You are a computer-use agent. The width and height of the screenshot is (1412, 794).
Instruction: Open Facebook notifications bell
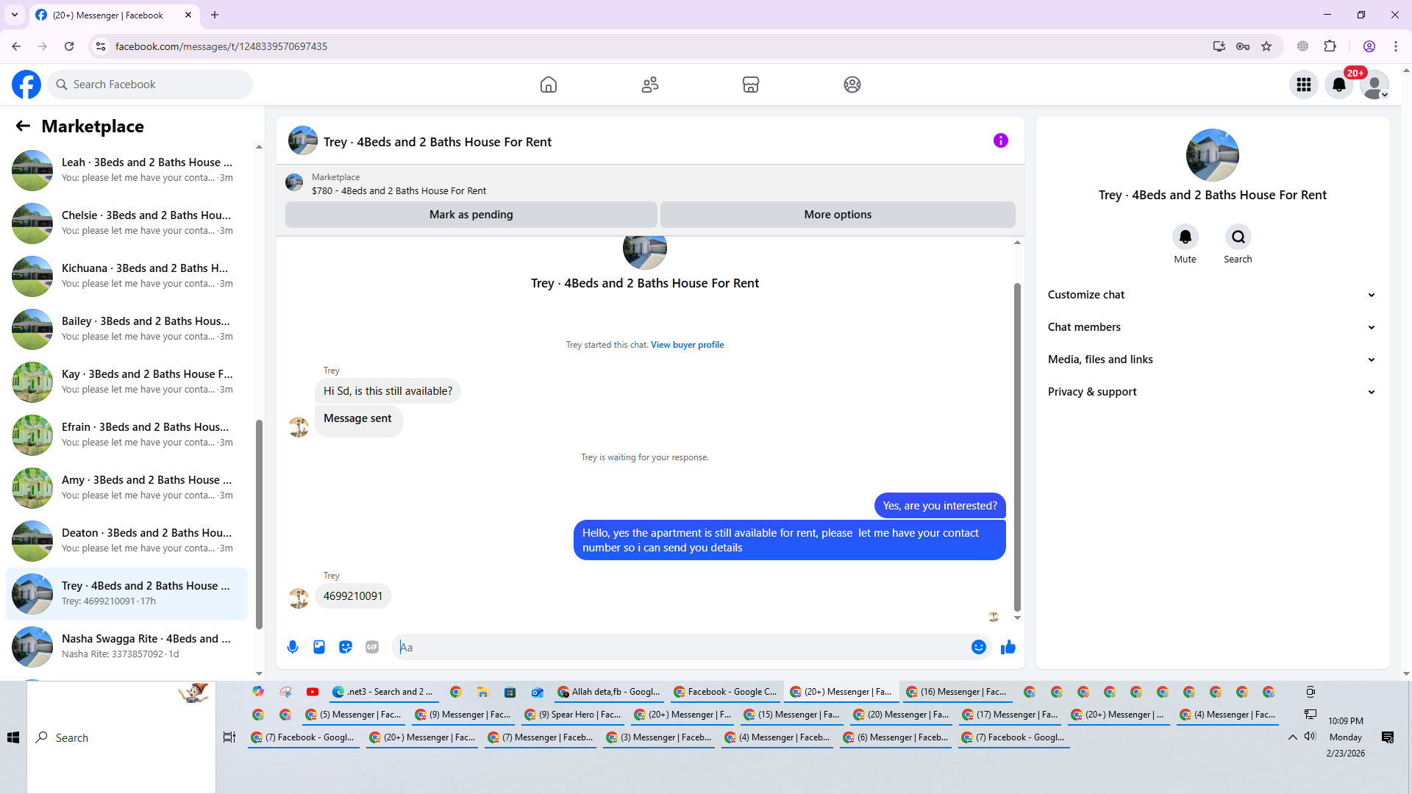[x=1339, y=85]
